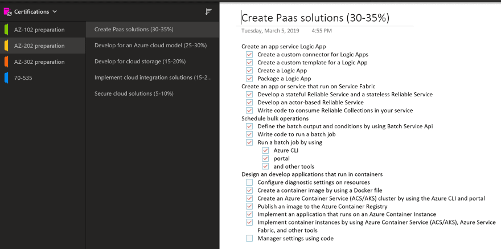Select the AZ-202 preparation section

pos(43,46)
